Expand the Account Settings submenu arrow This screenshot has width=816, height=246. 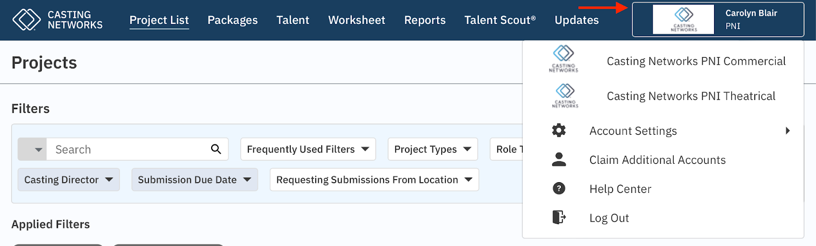[x=787, y=131]
